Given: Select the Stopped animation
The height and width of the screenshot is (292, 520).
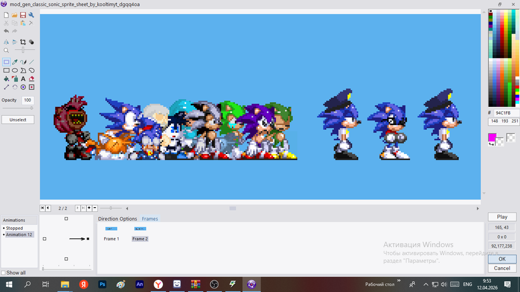Looking at the screenshot, I should (14, 228).
